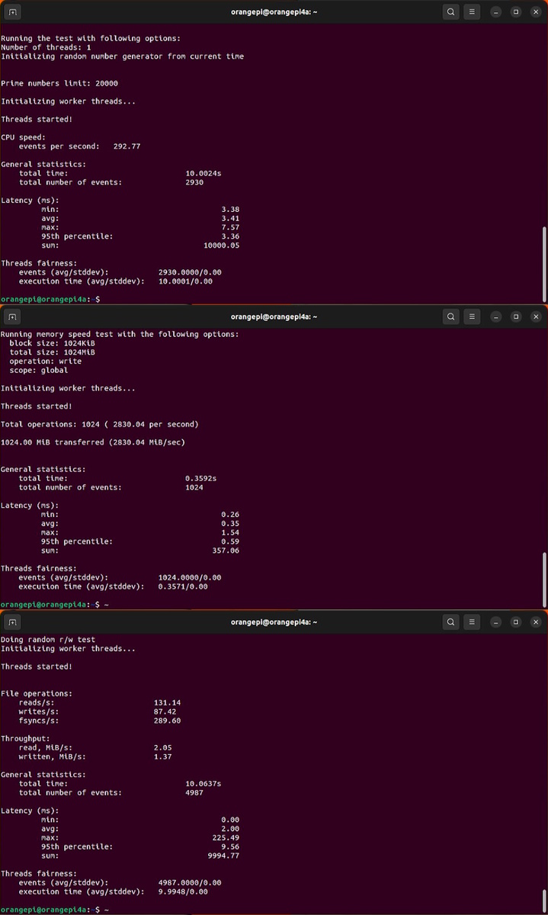Minimize the memory speed test terminal window

point(496,316)
